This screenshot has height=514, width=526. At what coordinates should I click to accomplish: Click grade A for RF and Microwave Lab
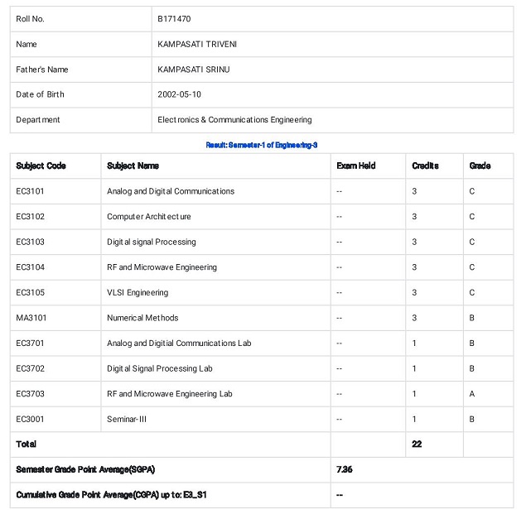(x=472, y=394)
